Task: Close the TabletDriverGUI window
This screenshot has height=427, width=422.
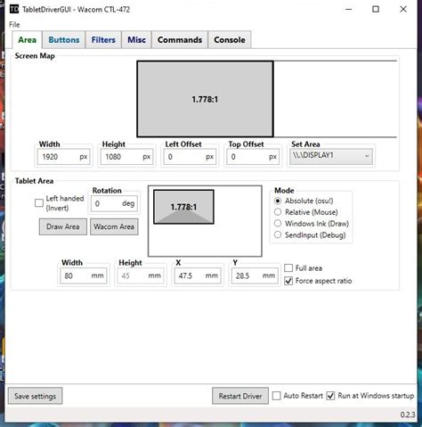Action: (403, 9)
